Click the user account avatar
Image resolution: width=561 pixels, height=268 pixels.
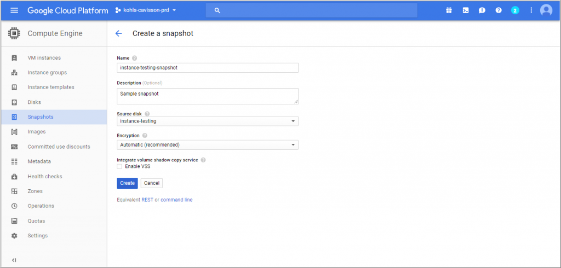[x=546, y=10]
